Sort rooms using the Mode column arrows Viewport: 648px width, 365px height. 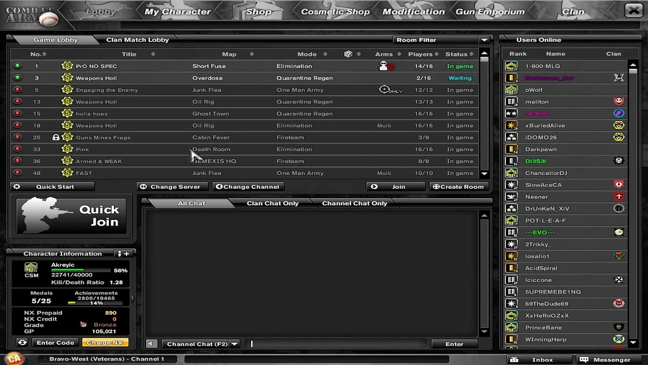[x=325, y=54]
